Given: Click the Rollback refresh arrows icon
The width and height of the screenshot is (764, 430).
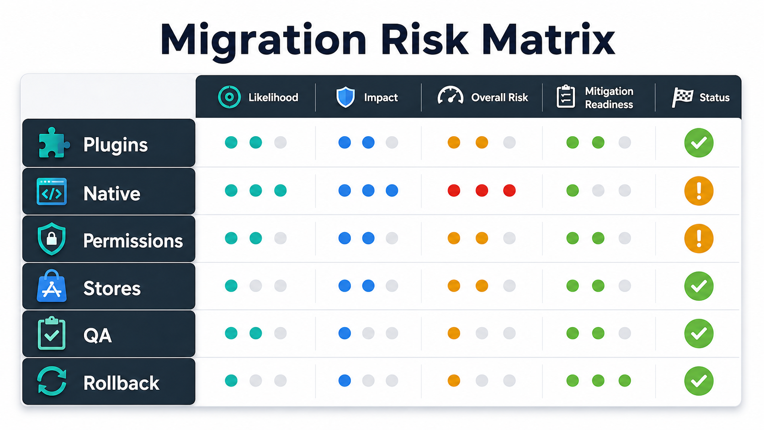Looking at the screenshot, I should click(52, 381).
